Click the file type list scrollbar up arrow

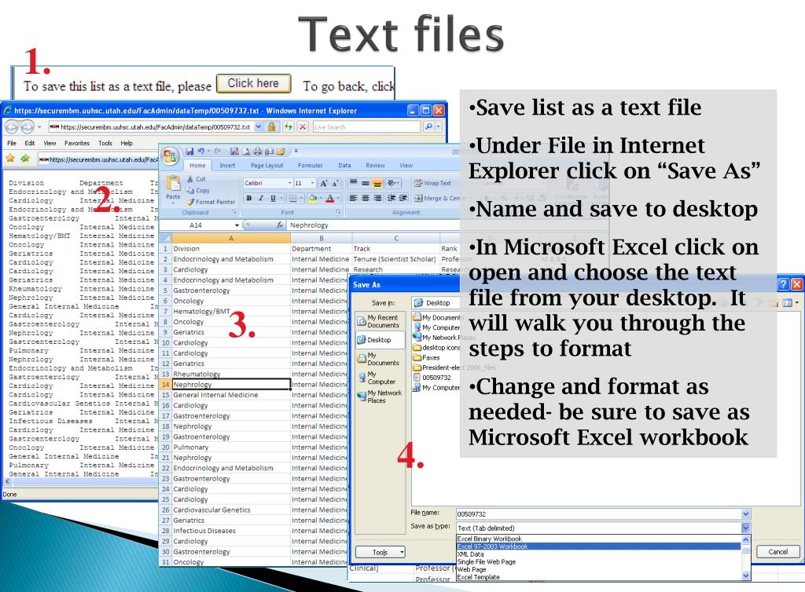click(x=745, y=539)
